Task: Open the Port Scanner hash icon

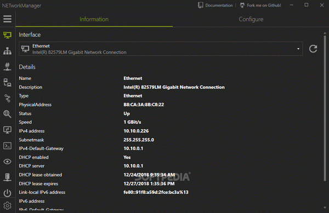Action: 7,67
